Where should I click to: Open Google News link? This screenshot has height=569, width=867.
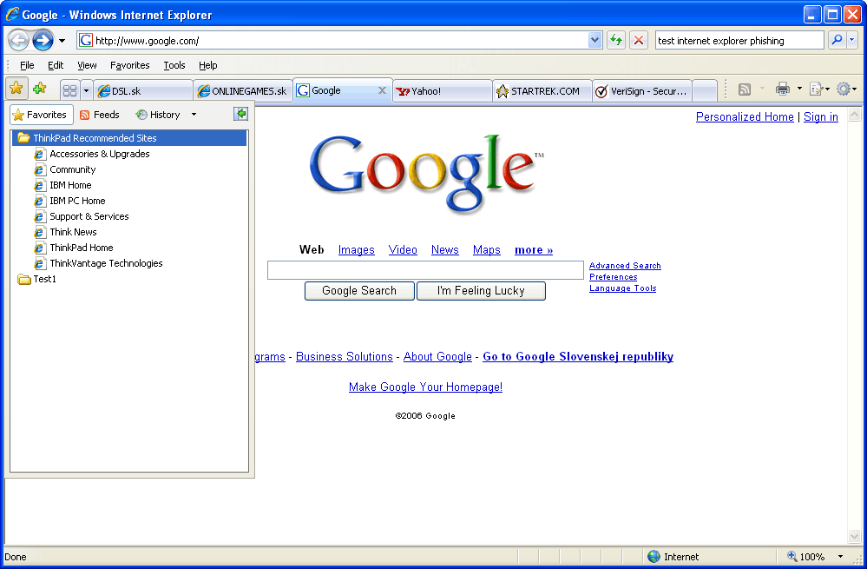[x=444, y=249]
